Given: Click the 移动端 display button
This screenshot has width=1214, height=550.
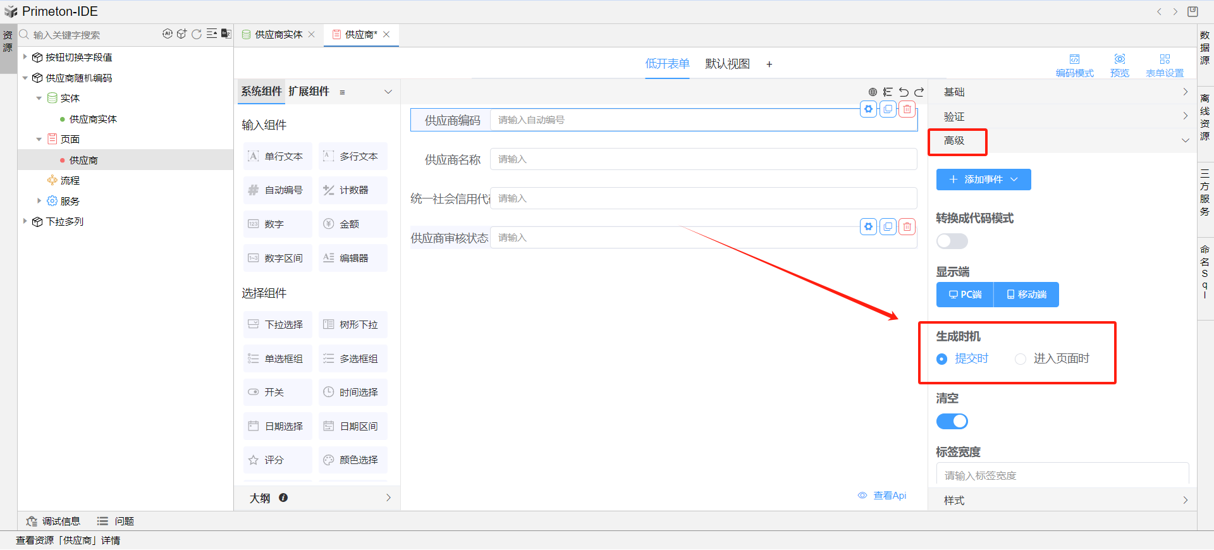Looking at the screenshot, I should pos(1026,295).
